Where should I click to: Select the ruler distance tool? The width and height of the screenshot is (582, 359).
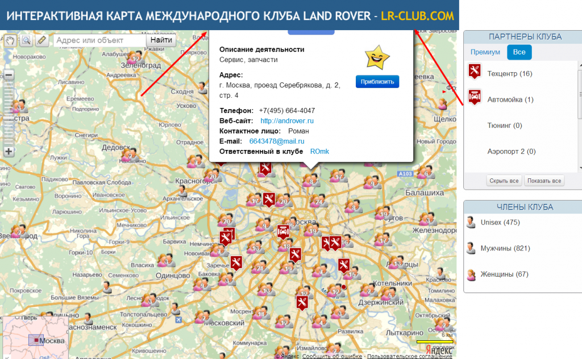tap(42, 40)
